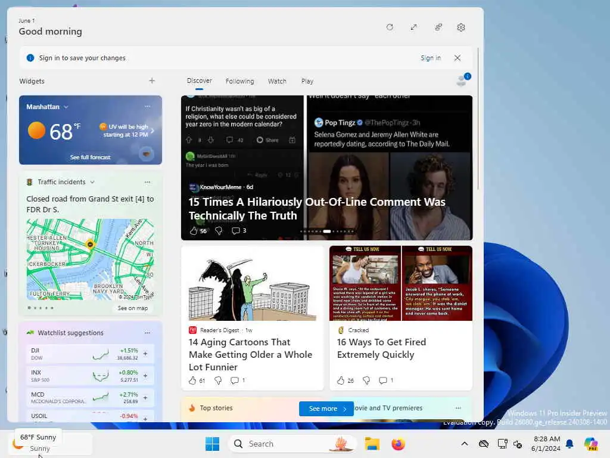Dislike the 14 Aging Cartoons article

click(218, 380)
